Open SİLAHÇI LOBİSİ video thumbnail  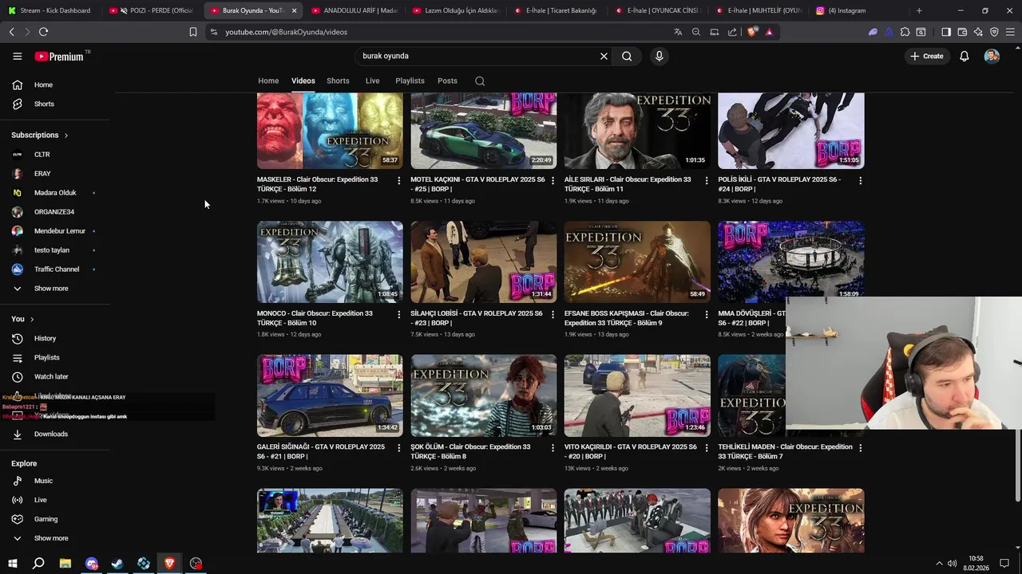(x=483, y=261)
